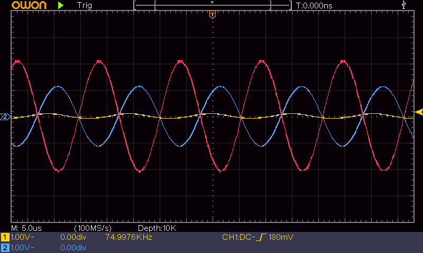Select the blue channel 2 badge

tap(5, 247)
